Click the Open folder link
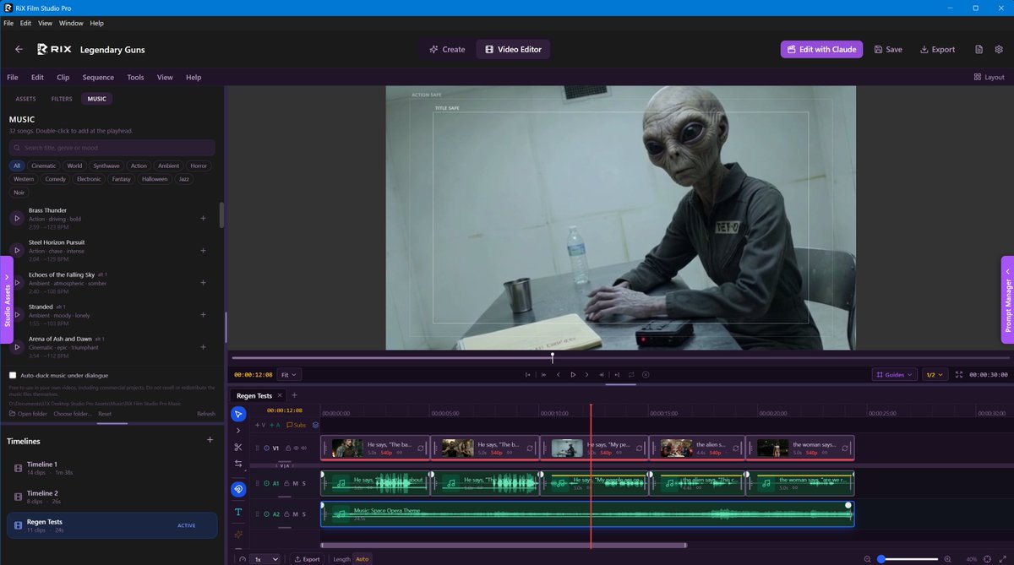This screenshot has width=1014, height=565. (29, 414)
